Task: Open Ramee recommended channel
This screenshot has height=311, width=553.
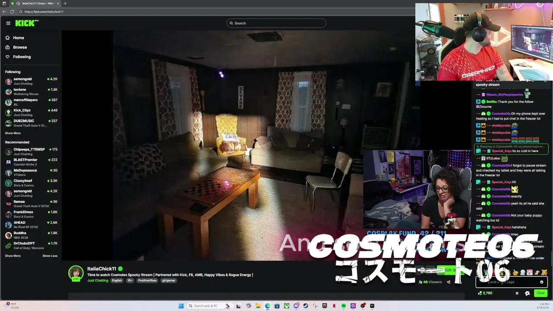Action: tap(31, 203)
